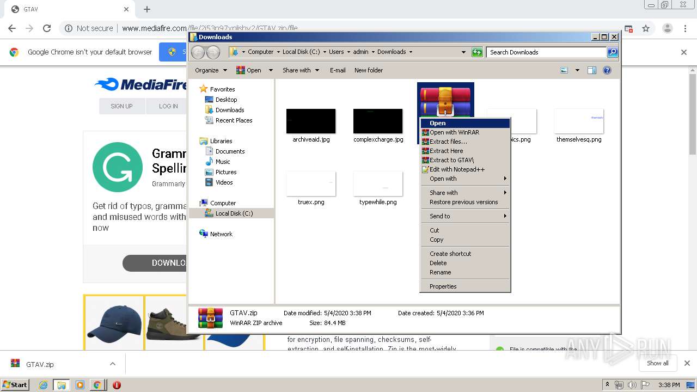
Task: Dismiss the default browser notification bar
Action: [x=684, y=52]
